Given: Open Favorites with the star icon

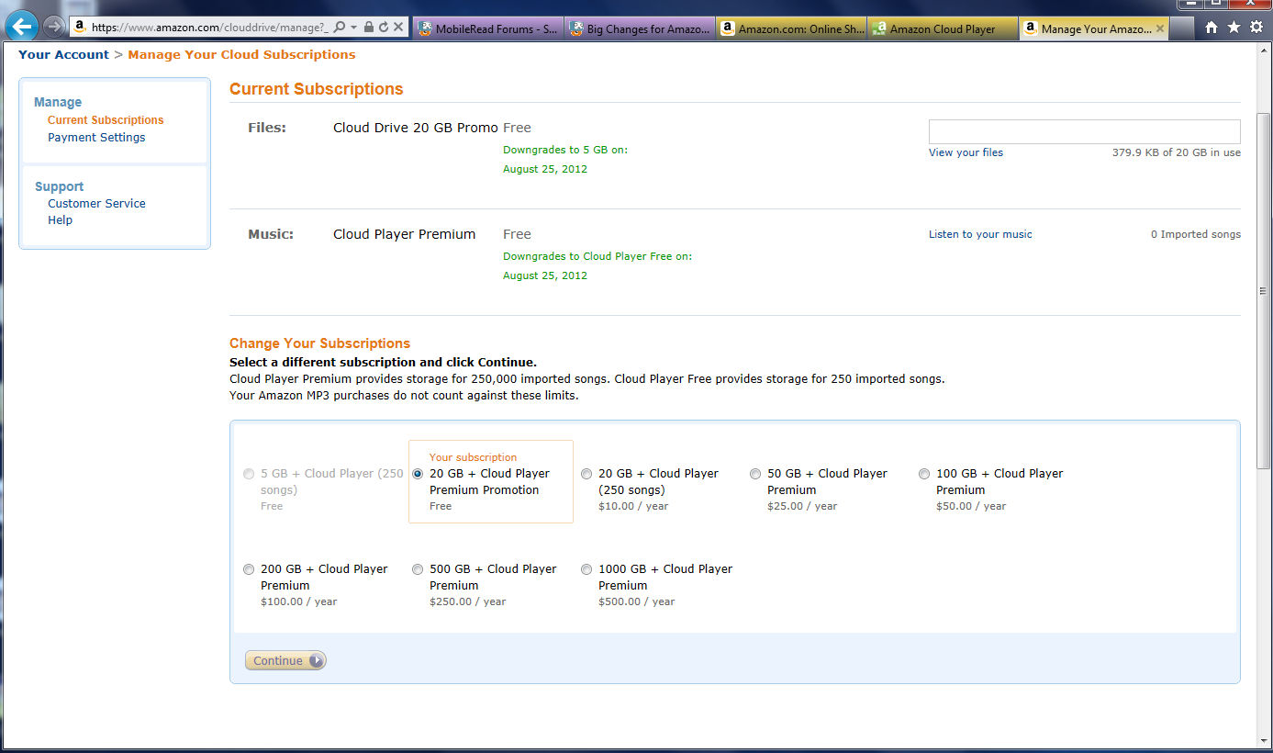Looking at the screenshot, I should (x=1234, y=28).
